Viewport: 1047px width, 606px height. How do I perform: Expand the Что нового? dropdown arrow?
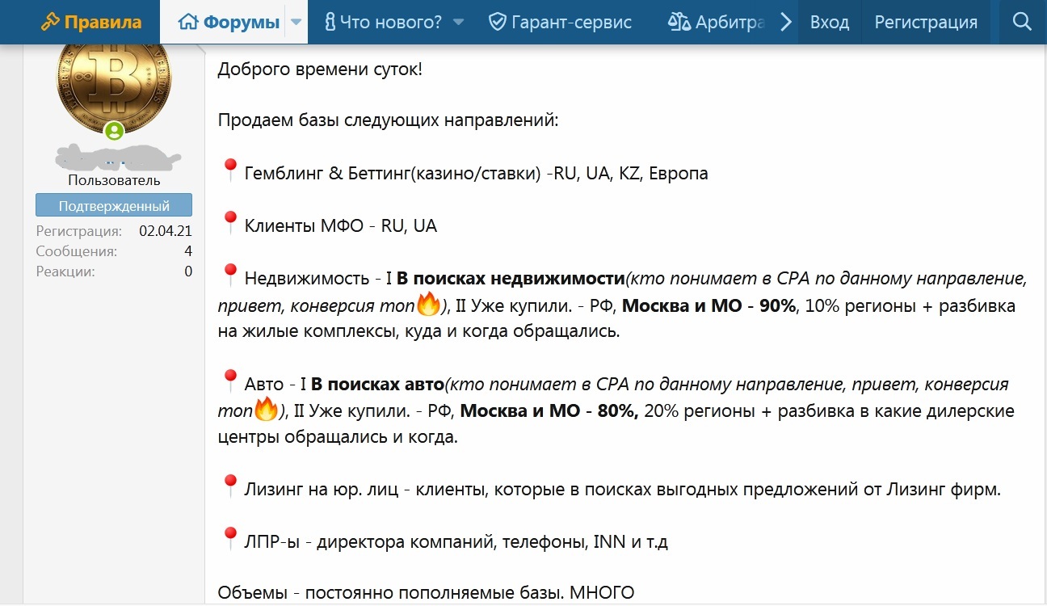click(458, 22)
